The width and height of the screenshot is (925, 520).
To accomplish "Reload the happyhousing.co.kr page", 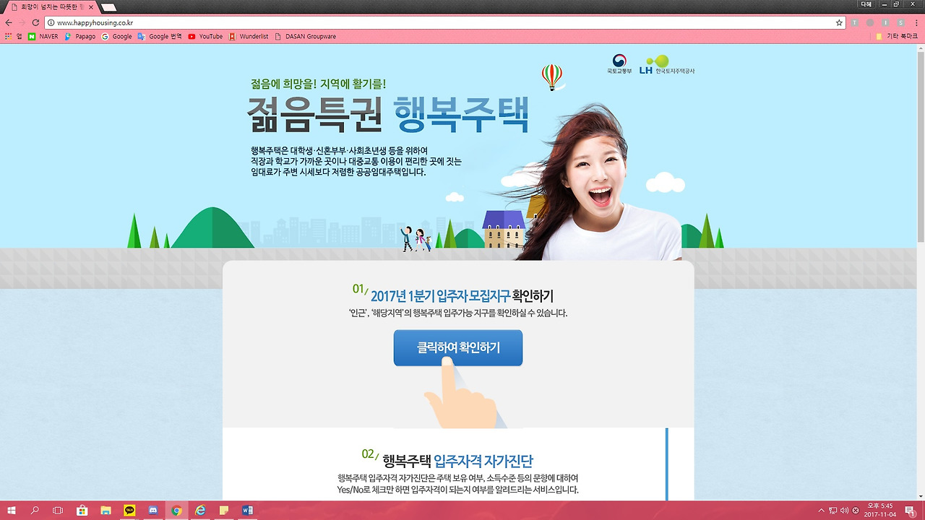I will point(38,22).
